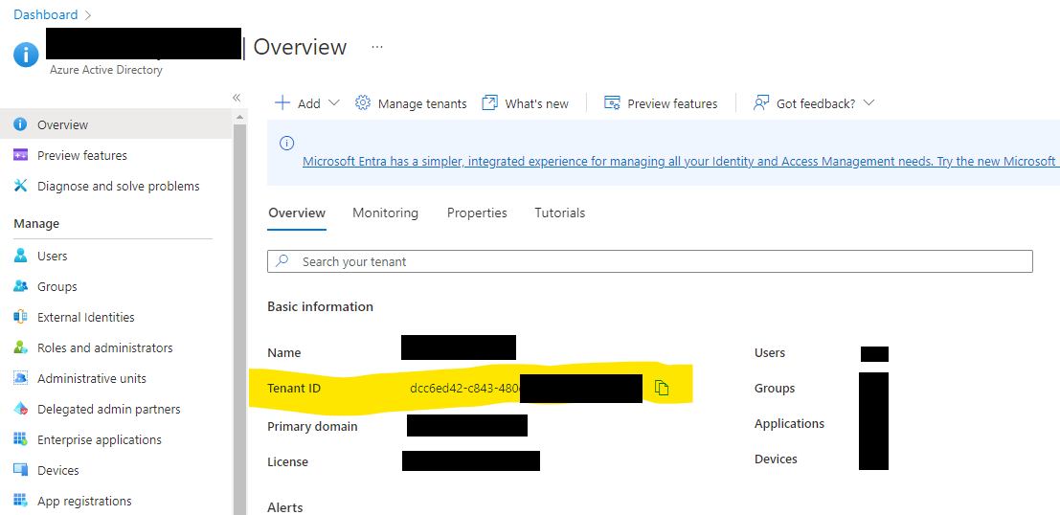The height and width of the screenshot is (515, 1060).
Task: Expand the Got feedback dropdown arrow
Action: (868, 102)
